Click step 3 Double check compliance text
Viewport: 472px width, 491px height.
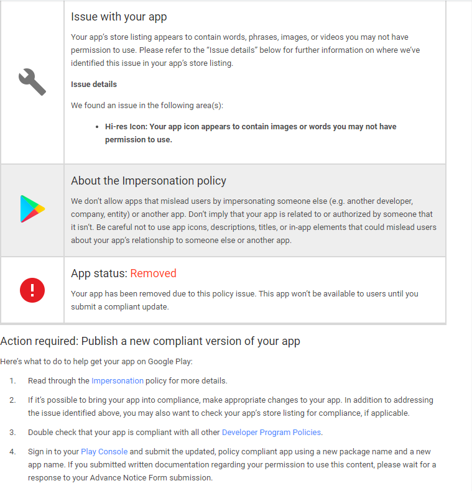click(x=175, y=433)
